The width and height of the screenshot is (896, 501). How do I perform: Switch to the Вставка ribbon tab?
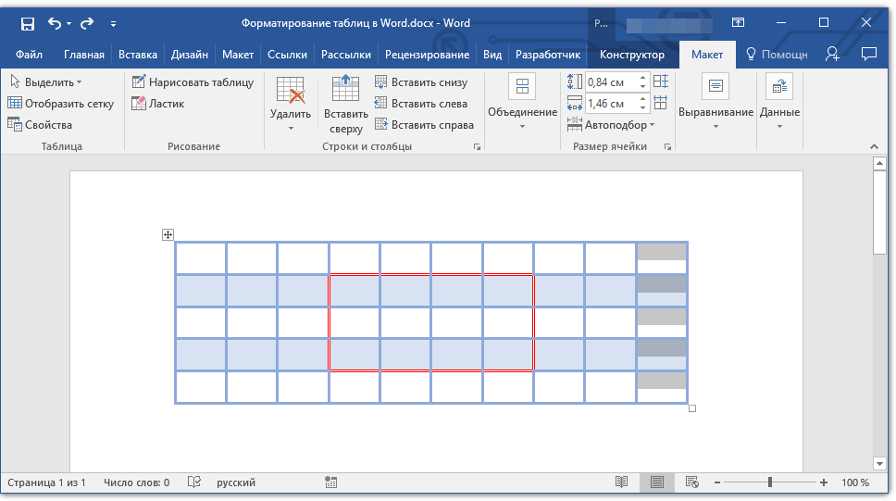[138, 55]
